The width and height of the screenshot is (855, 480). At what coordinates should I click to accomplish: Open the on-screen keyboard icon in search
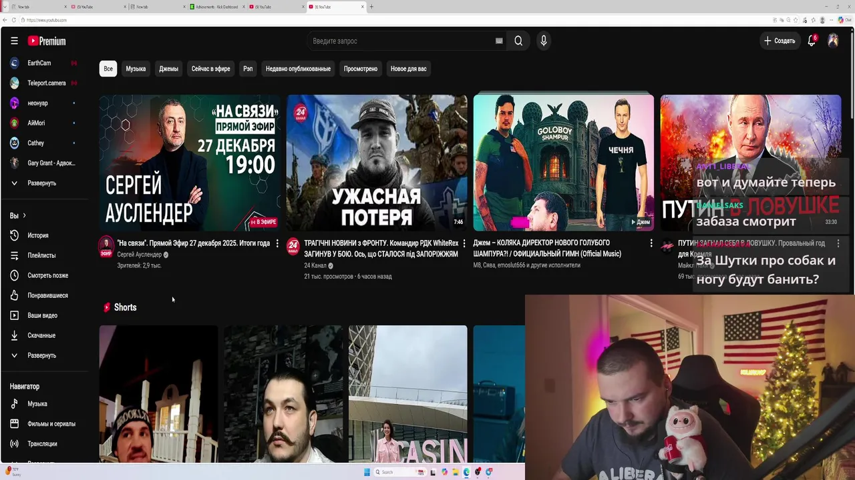pyautogui.click(x=499, y=41)
